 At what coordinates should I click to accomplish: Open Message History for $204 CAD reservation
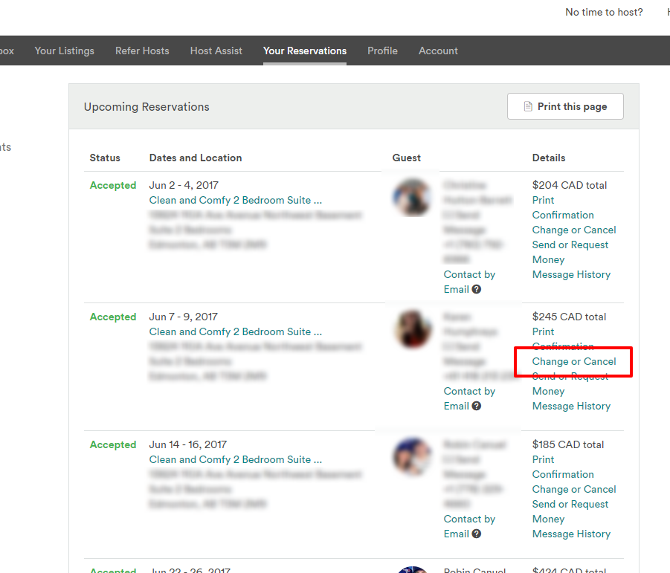[571, 274]
